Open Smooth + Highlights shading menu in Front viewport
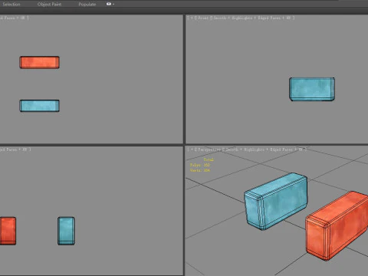This screenshot has height=276, width=368. pos(232,18)
